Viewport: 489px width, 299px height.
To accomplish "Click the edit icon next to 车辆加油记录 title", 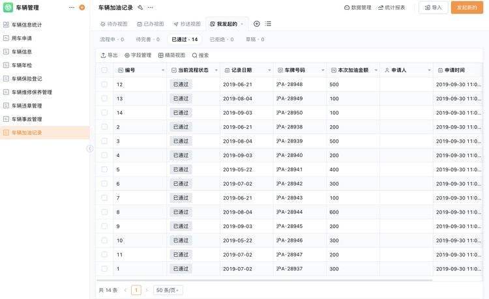I will click(140, 8).
